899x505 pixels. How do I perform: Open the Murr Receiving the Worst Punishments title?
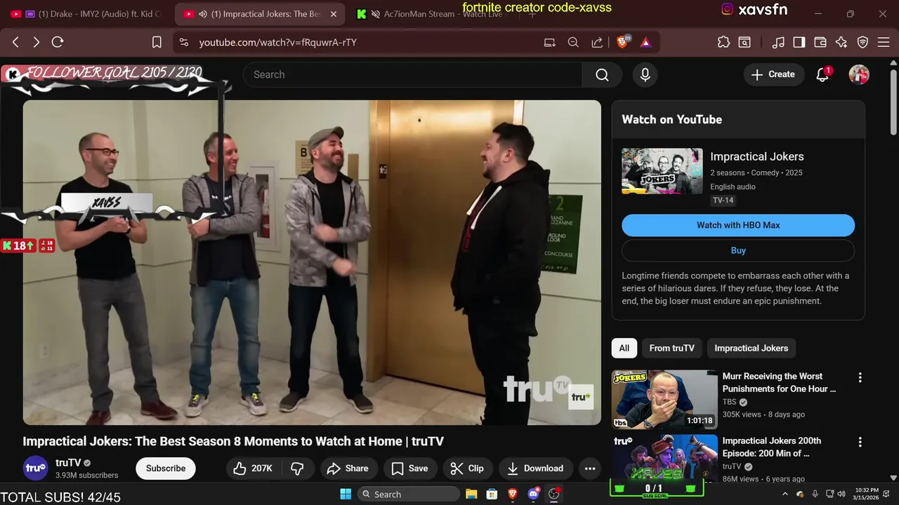[x=780, y=382]
